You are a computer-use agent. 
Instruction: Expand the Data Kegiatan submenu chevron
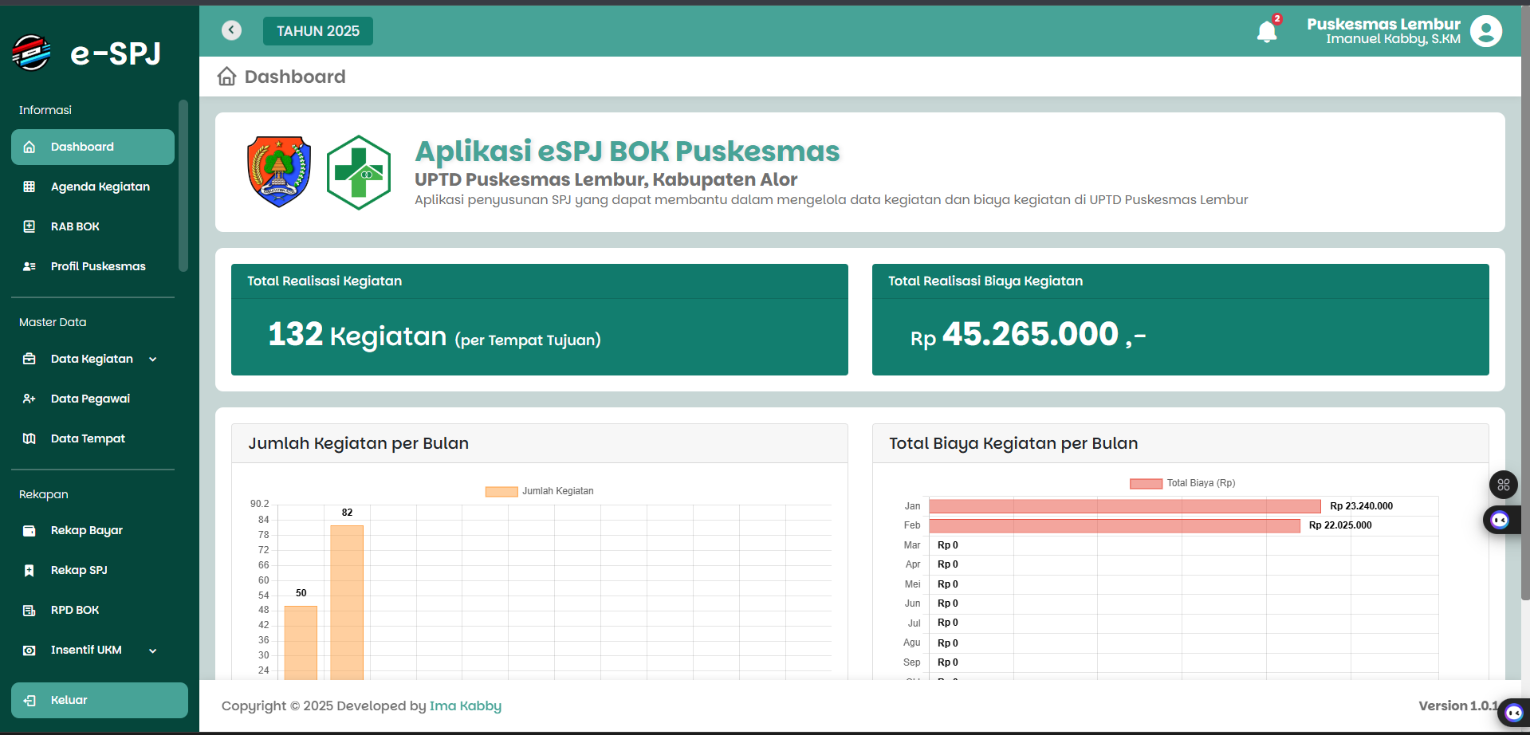tap(153, 360)
